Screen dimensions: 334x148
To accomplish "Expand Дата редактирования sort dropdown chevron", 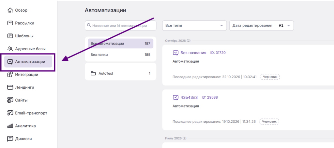I will coord(289,25).
